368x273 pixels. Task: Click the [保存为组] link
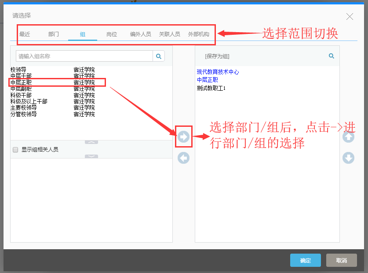[x=217, y=56]
